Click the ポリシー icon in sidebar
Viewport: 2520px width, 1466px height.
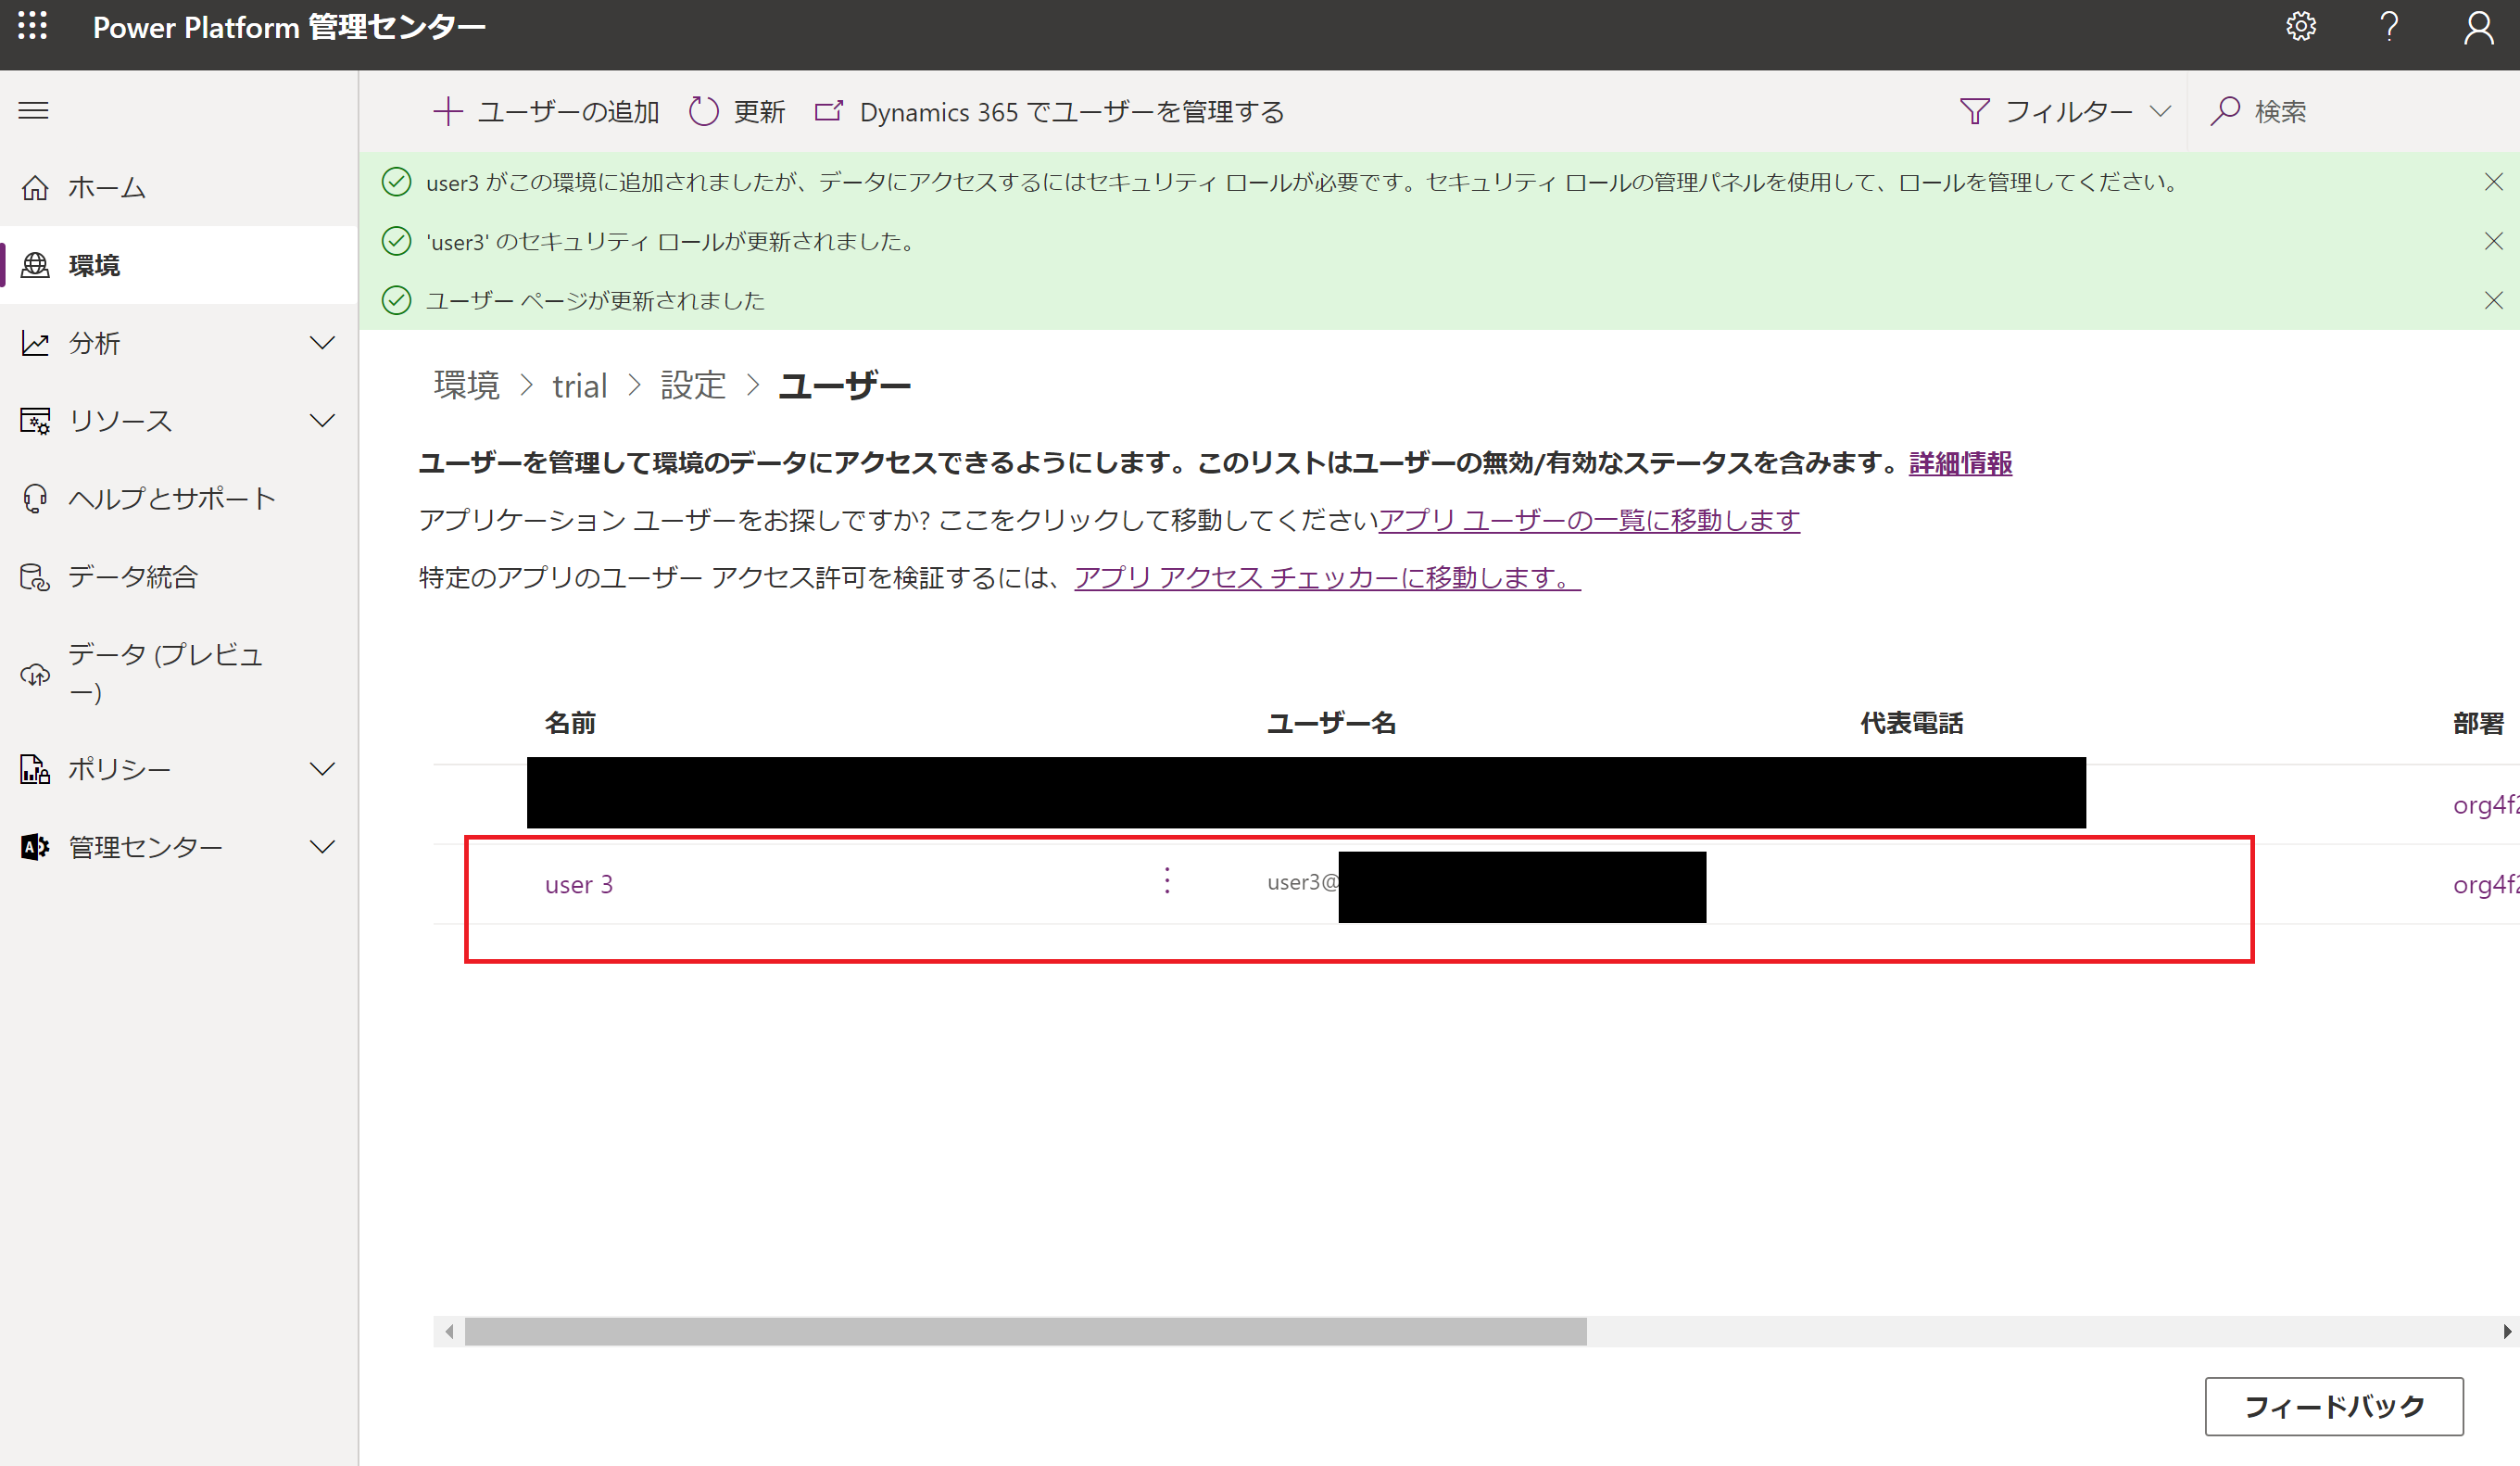click(35, 769)
